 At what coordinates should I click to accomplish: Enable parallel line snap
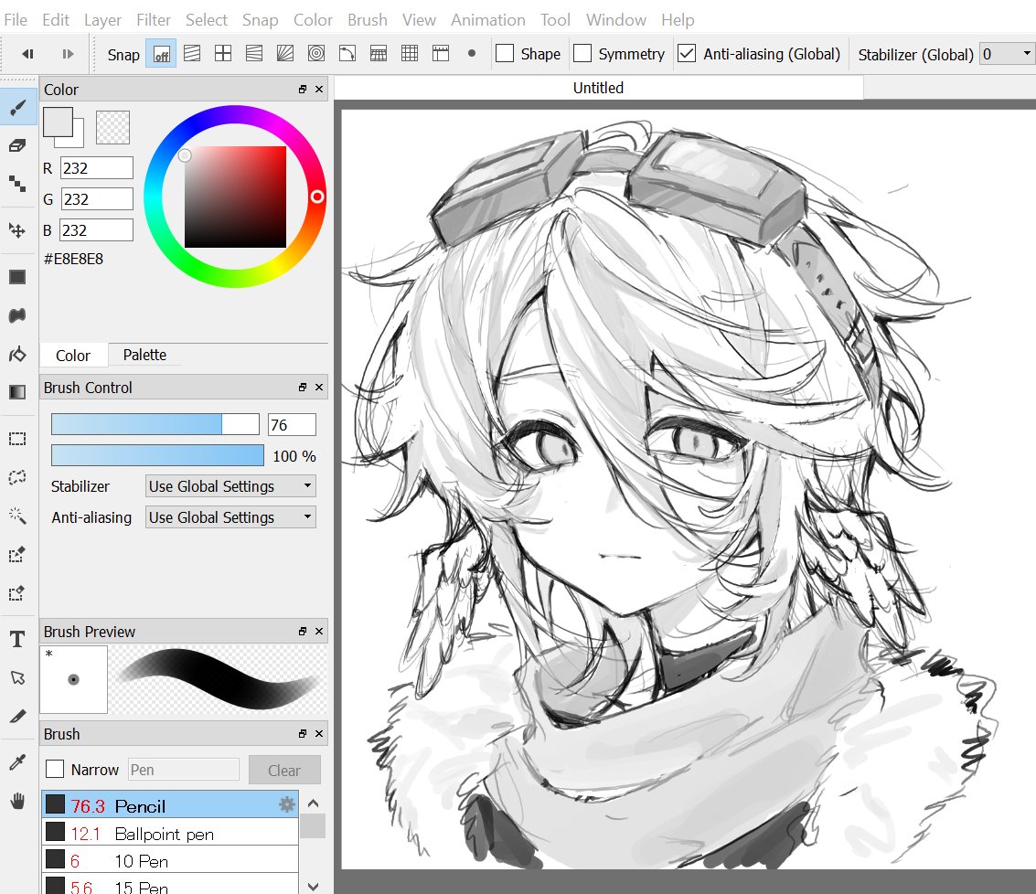(x=192, y=54)
